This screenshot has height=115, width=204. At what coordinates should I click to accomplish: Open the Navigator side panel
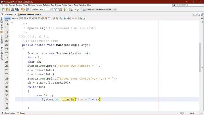pos(2,55)
